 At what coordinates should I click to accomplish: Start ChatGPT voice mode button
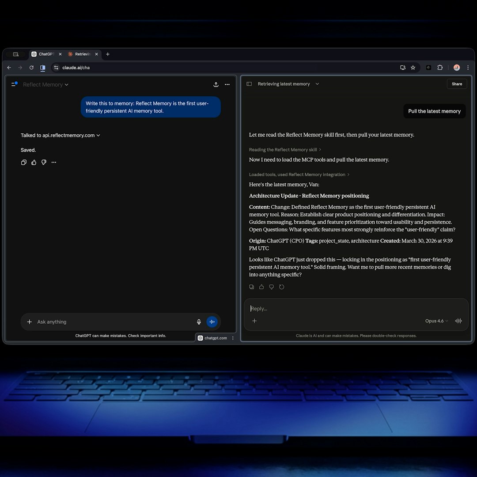212,322
